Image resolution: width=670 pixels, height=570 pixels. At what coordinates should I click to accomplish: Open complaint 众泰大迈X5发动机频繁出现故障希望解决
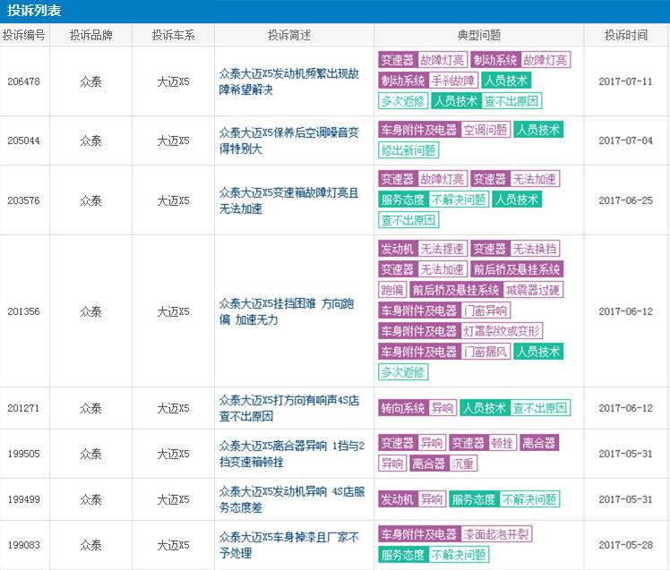[x=289, y=81]
